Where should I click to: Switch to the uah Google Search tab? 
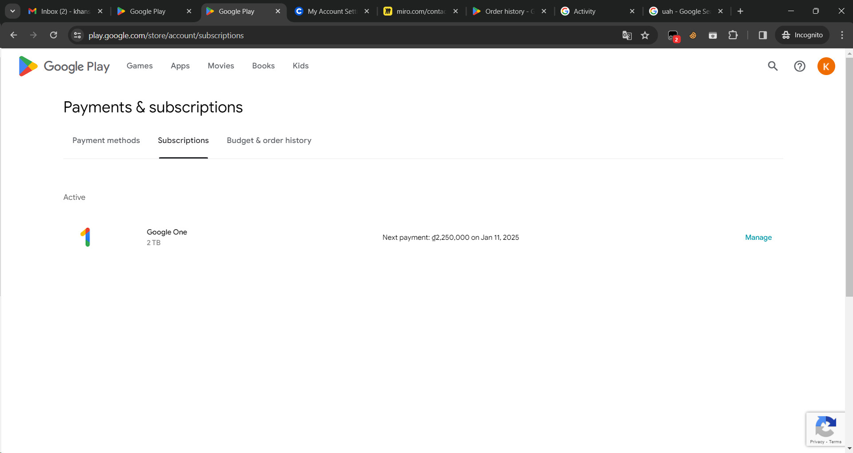(686, 12)
